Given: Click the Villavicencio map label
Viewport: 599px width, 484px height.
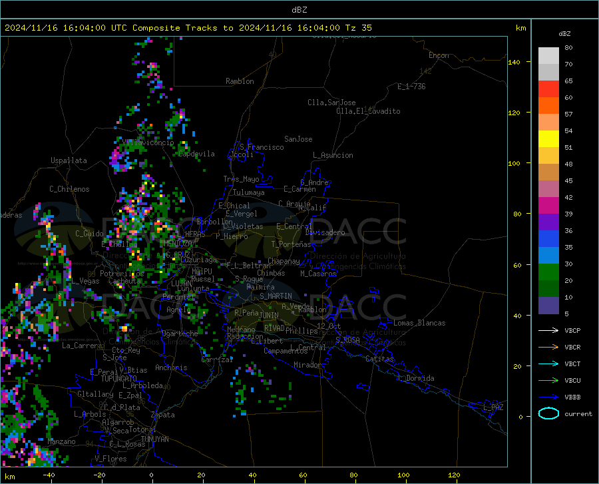Looking at the screenshot, I should click(x=148, y=142).
